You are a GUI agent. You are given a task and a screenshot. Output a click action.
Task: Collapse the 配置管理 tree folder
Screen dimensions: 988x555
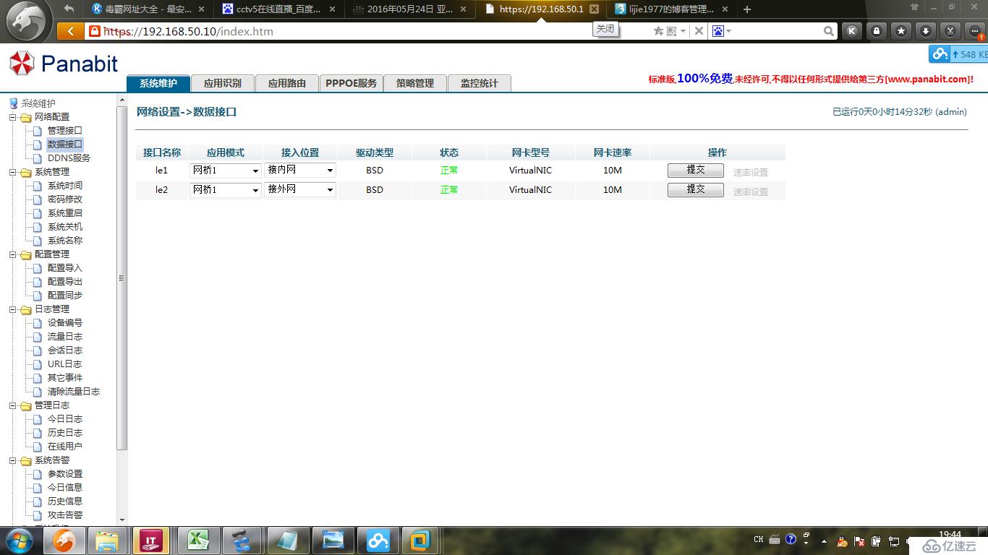coord(13,254)
